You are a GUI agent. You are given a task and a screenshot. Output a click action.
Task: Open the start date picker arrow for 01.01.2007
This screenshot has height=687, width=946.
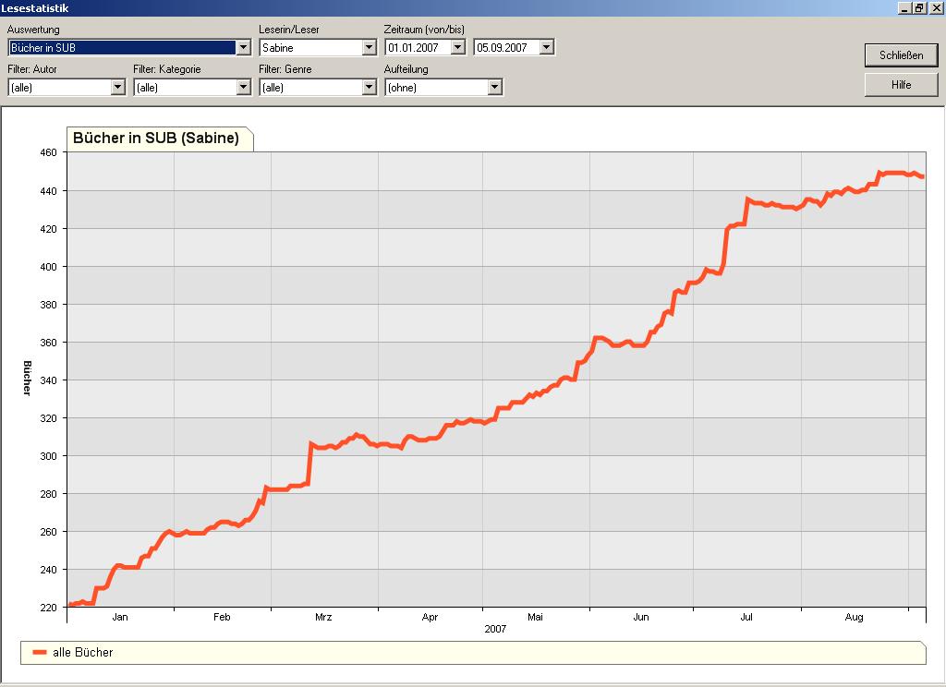coord(458,47)
